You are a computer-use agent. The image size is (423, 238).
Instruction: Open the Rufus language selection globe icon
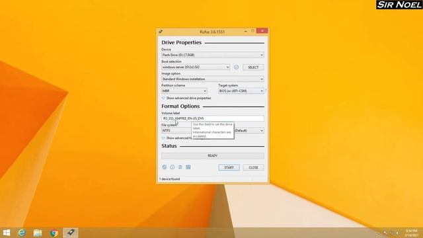165,167
